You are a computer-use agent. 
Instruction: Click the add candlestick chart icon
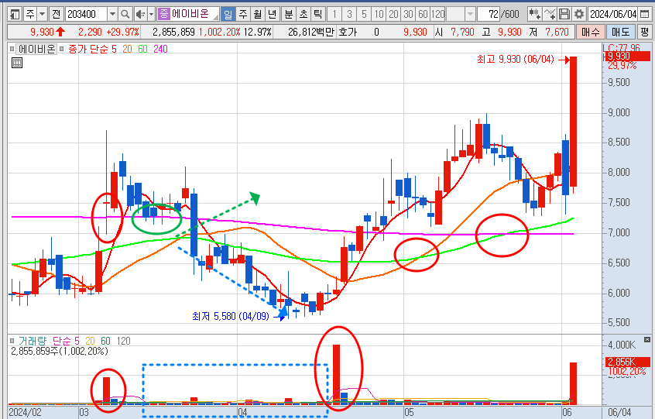coord(534,14)
